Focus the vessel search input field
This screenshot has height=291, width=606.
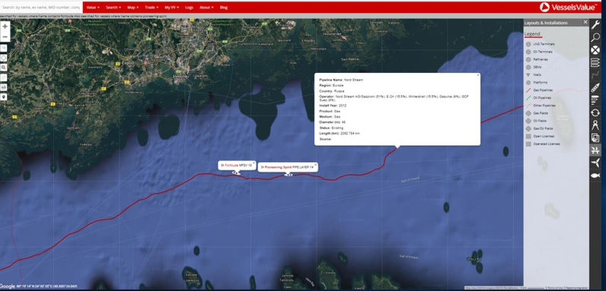pos(41,8)
